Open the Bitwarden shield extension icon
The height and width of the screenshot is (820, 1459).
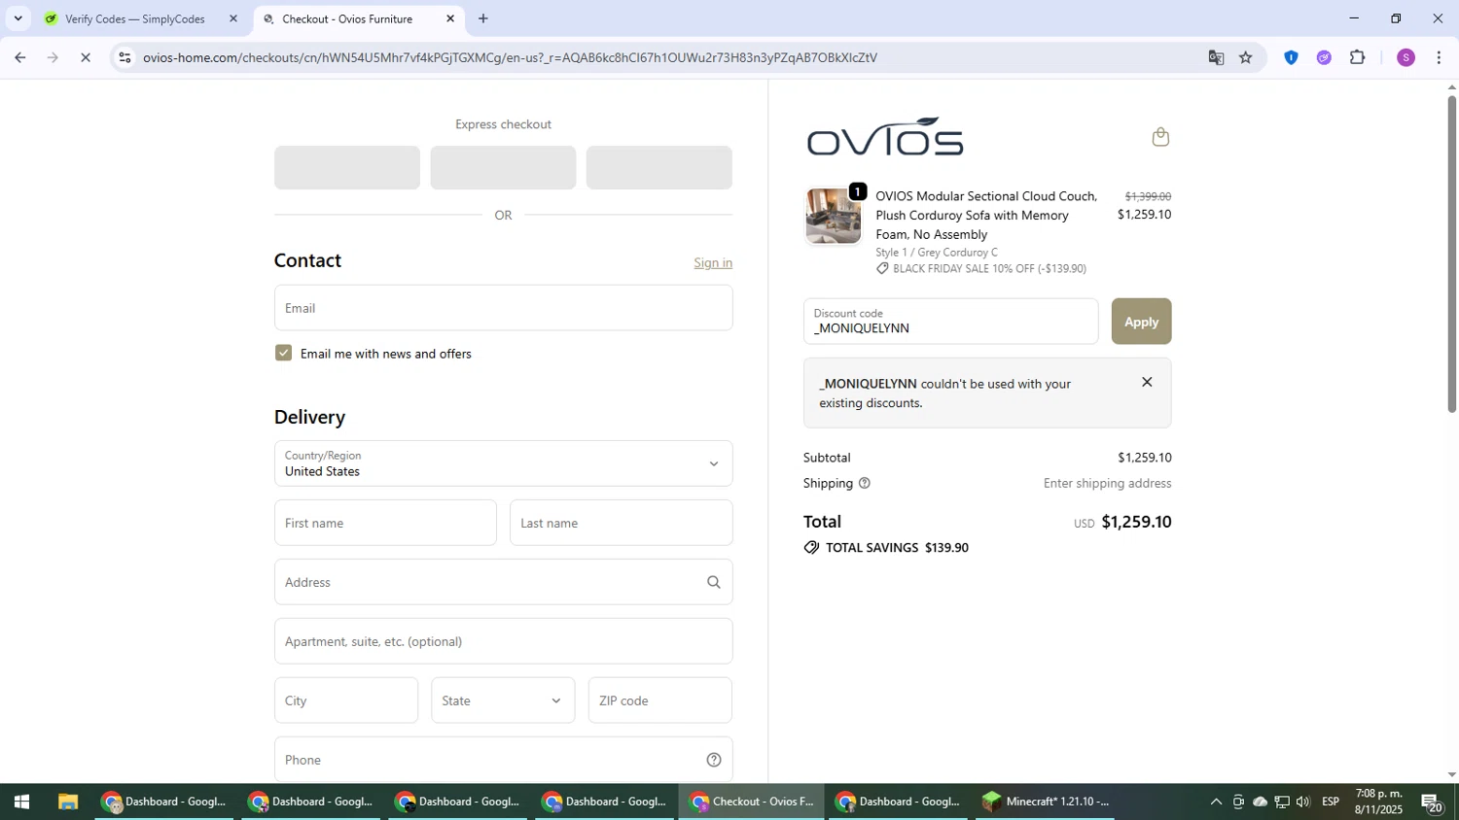click(1291, 57)
